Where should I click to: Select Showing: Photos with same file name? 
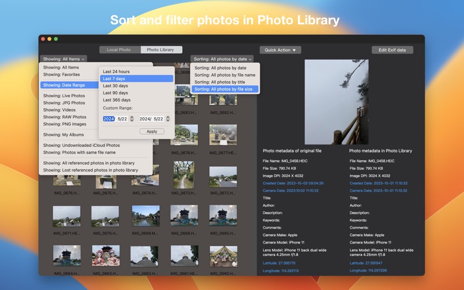tap(79, 153)
